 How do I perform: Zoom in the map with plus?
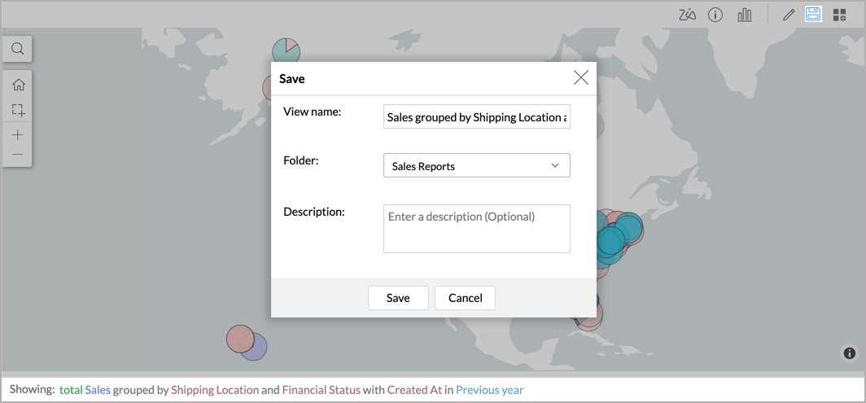(18, 135)
